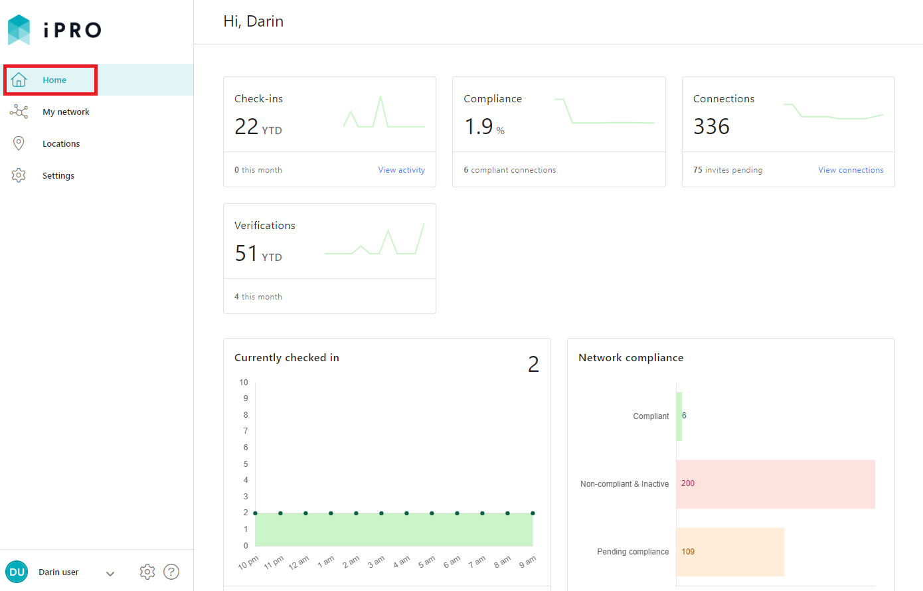Screen dimensions: 923x591
Task: Click the 51 YTD verifications value
Action: [x=258, y=253]
